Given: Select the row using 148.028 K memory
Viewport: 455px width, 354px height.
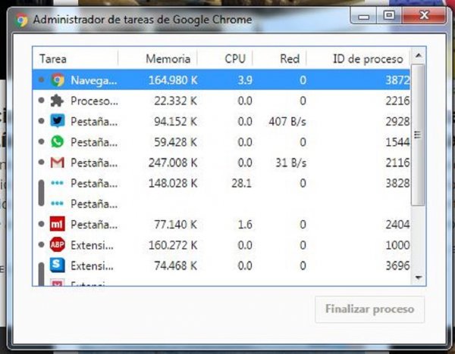Looking at the screenshot, I should click(x=171, y=183).
